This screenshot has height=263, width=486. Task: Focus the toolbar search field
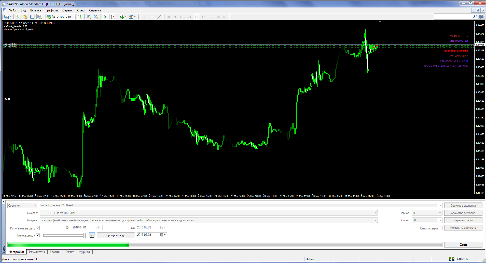[453, 17]
